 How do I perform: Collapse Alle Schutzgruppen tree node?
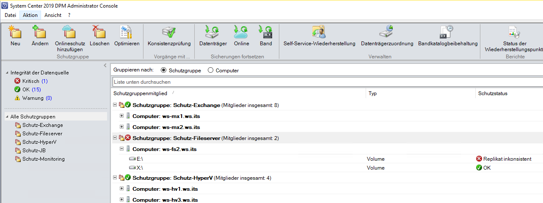[x=7, y=117]
